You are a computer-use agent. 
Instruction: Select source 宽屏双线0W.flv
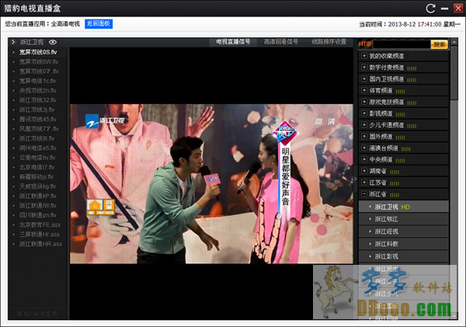click(38, 61)
